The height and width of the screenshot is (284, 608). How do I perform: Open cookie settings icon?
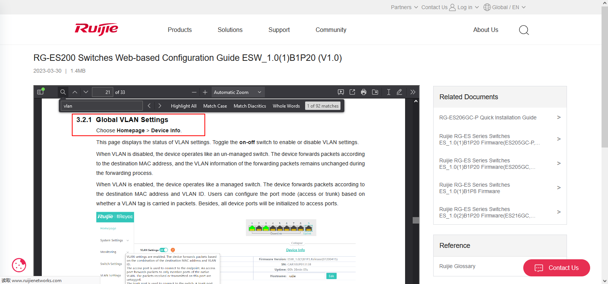click(x=19, y=265)
